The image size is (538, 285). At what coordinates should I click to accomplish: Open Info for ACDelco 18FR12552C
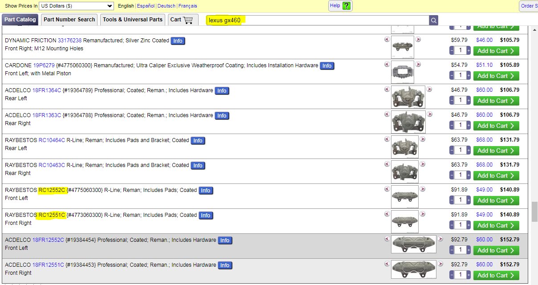click(225, 240)
